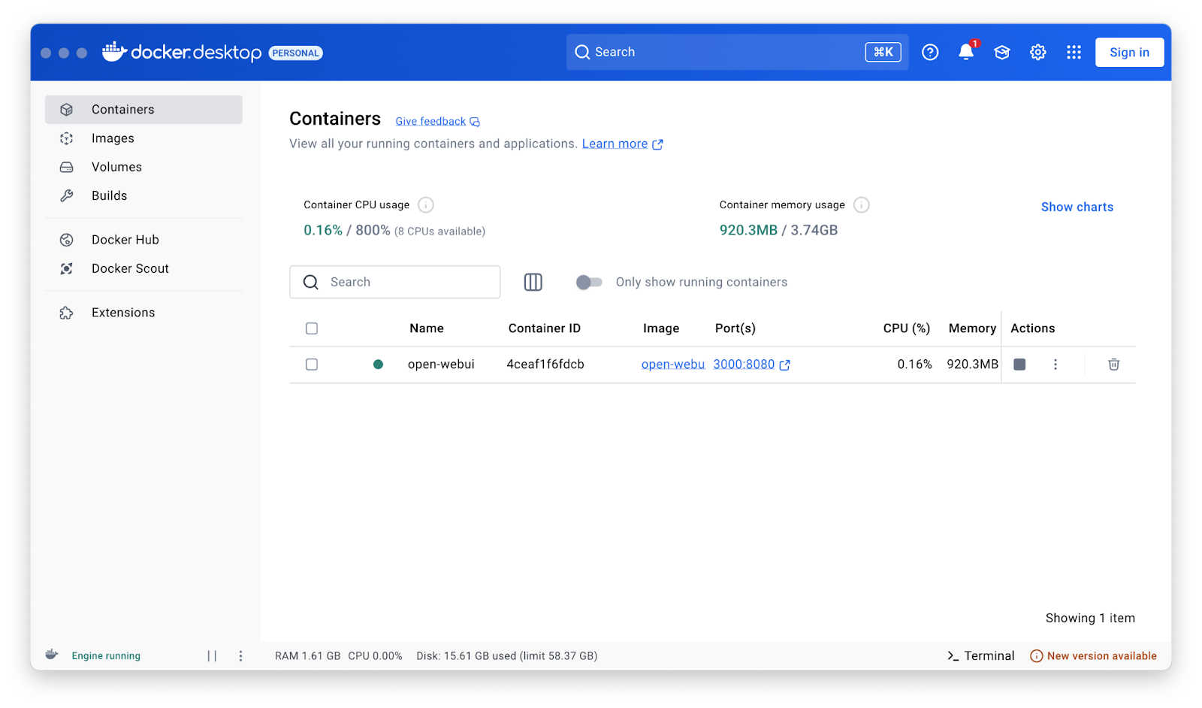This screenshot has width=1202, height=708.
Task: Click the containers Search input field
Action: click(x=395, y=282)
